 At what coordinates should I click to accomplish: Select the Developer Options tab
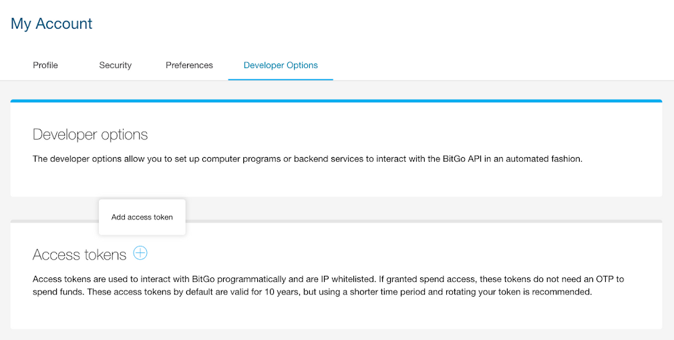pyautogui.click(x=281, y=65)
